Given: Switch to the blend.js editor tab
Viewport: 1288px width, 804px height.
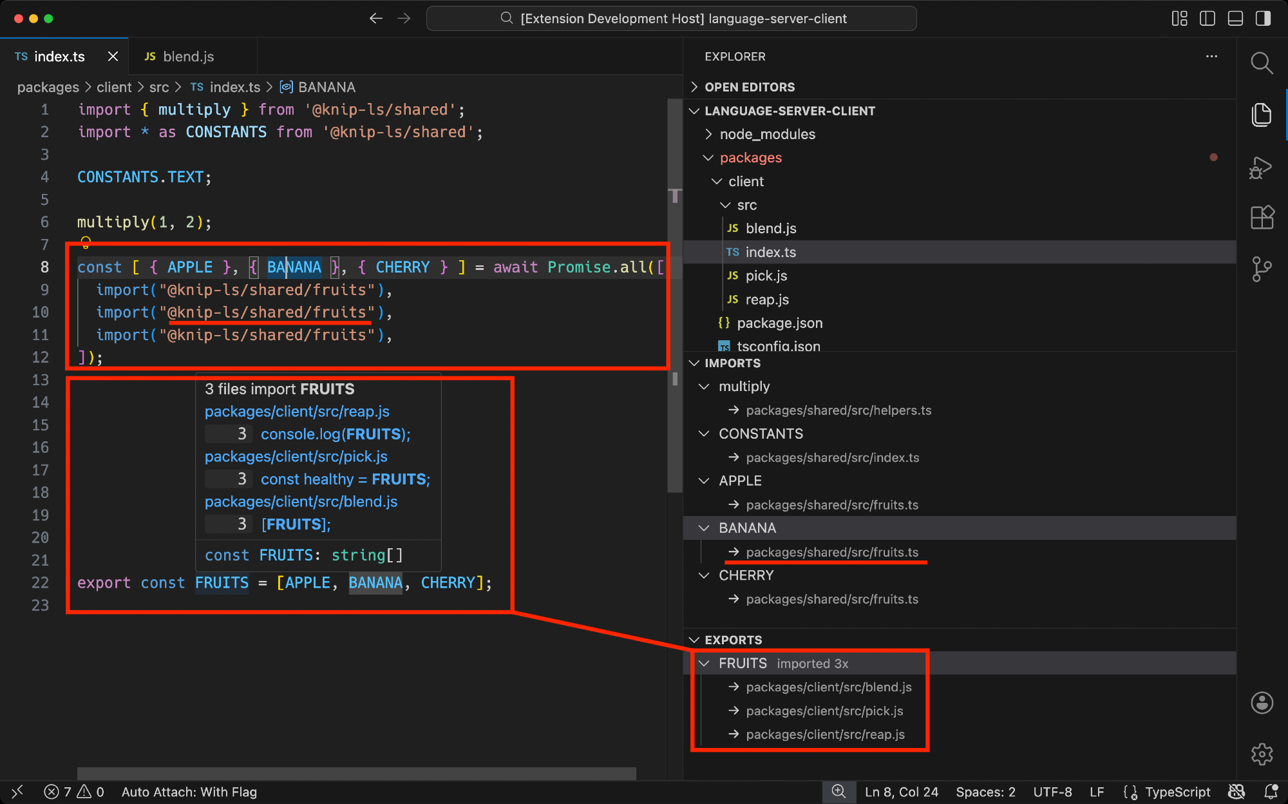Looking at the screenshot, I should point(187,57).
